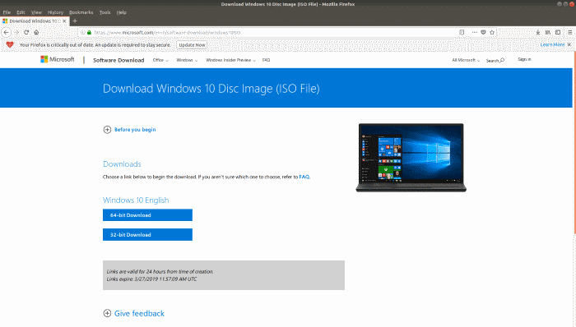
Task: Click the forward navigation arrow
Action: pos(16,32)
